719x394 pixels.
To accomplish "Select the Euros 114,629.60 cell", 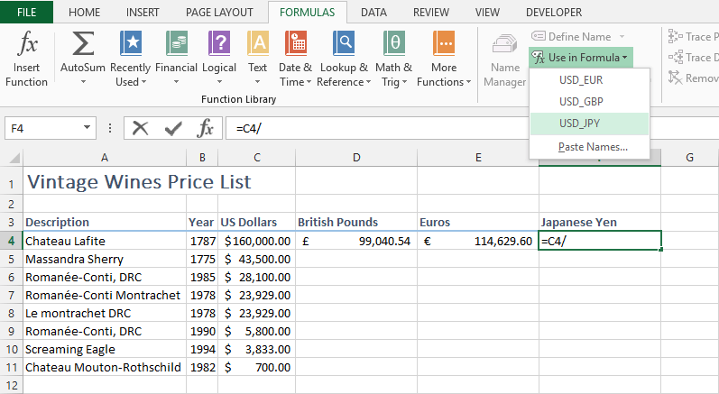I will pyautogui.click(x=478, y=241).
